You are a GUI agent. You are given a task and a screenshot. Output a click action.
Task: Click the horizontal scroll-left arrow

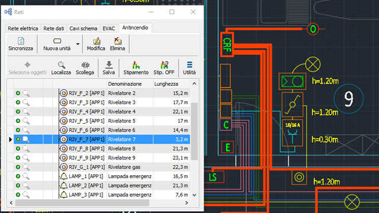(x=11, y=202)
